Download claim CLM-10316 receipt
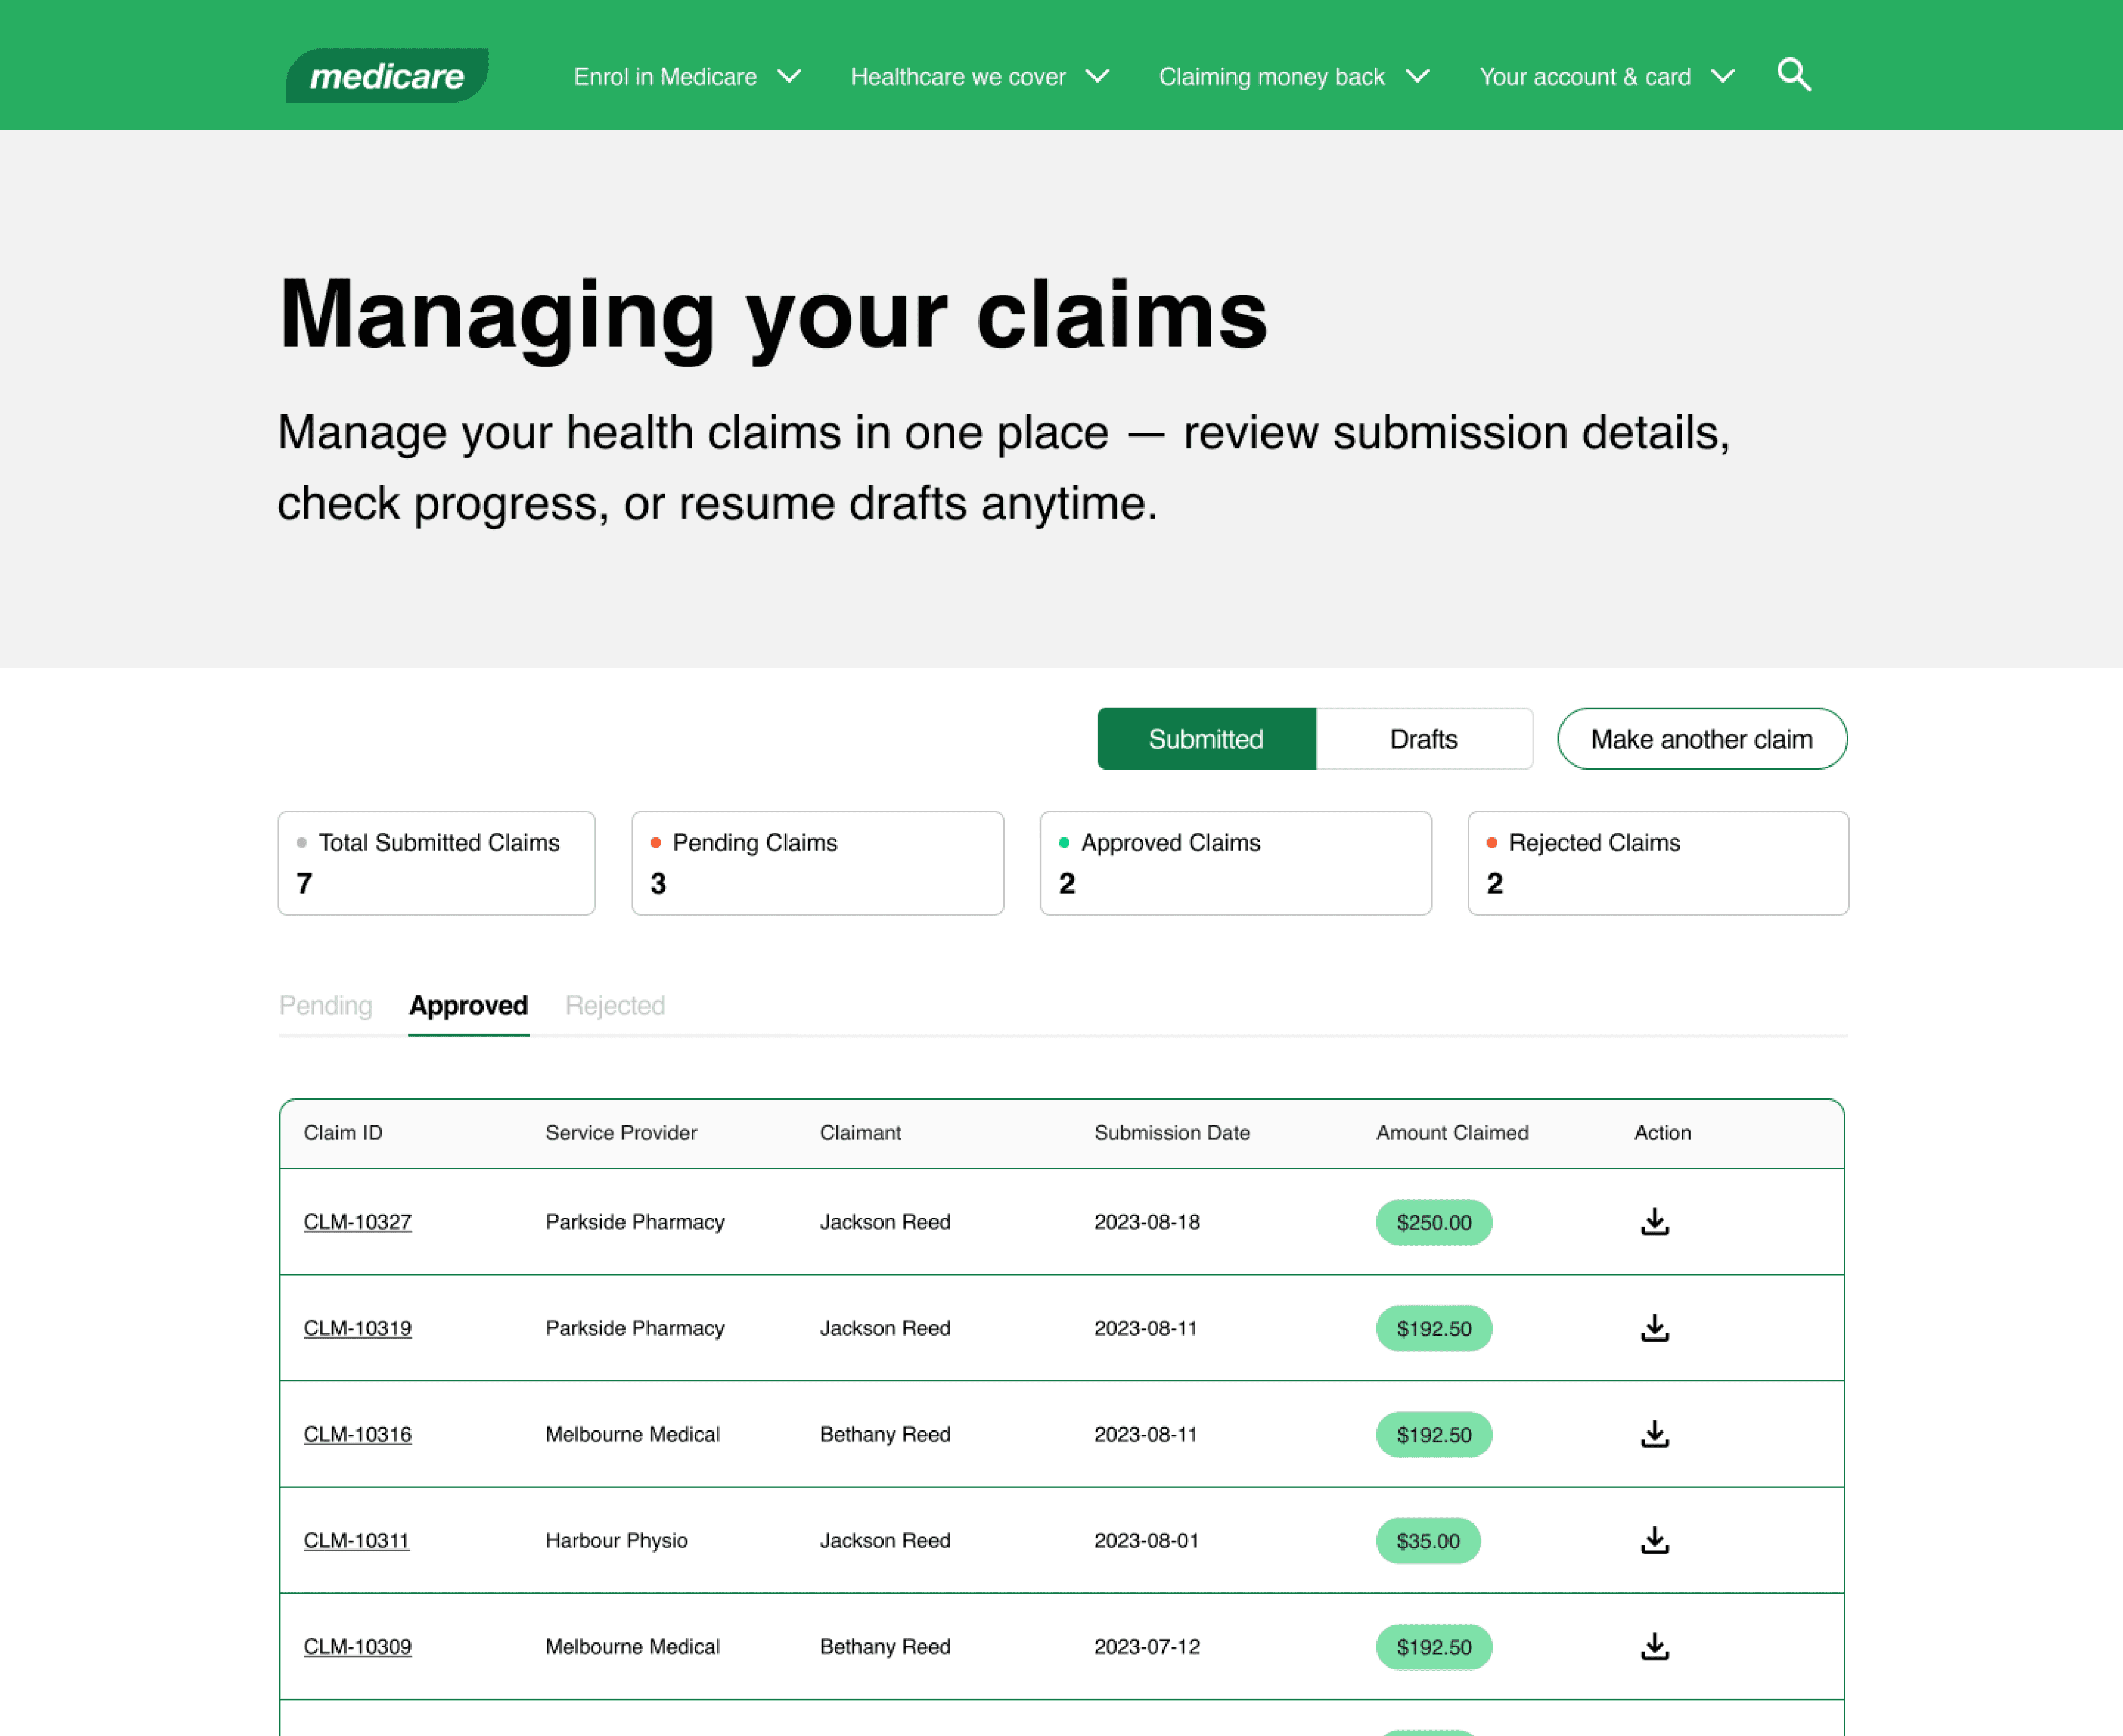Screen dimensions: 2123x1736 (x=1655, y=1434)
